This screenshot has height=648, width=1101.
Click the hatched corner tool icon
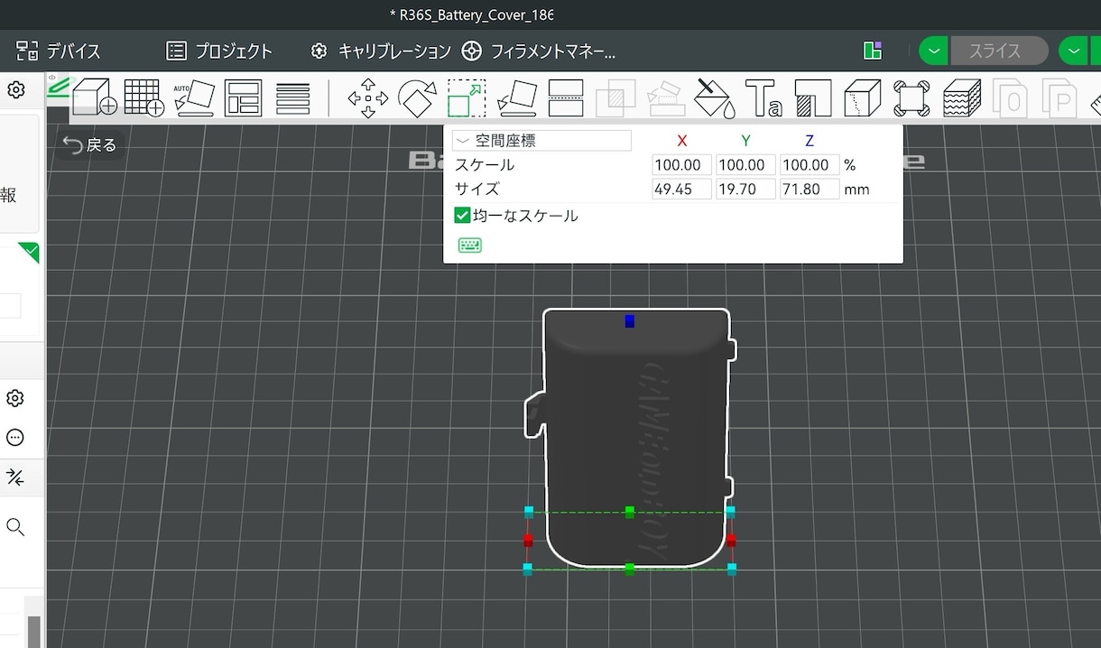click(x=813, y=97)
